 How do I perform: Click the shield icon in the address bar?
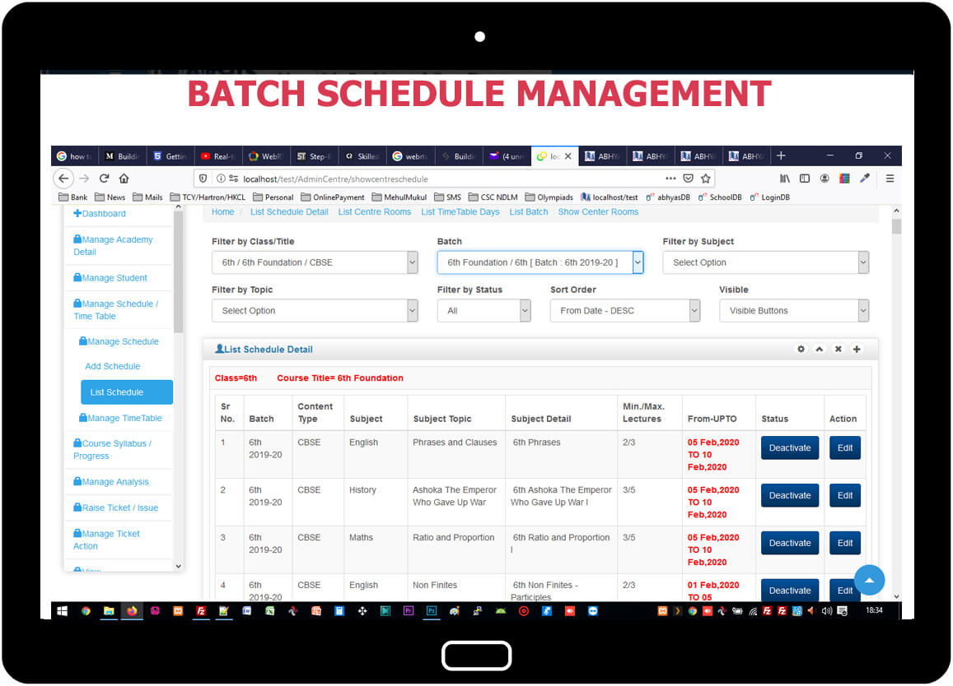point(203,178)
